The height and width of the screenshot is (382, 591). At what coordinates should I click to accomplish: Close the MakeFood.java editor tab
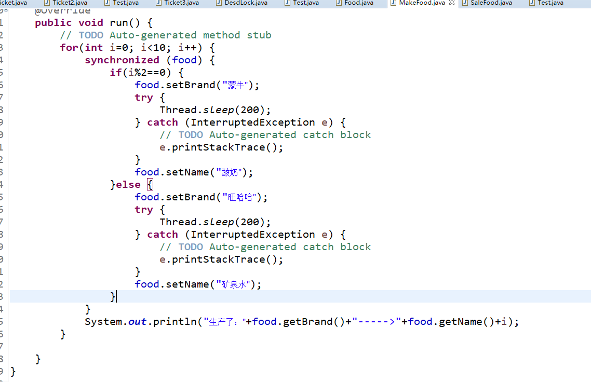coord(451,3)
